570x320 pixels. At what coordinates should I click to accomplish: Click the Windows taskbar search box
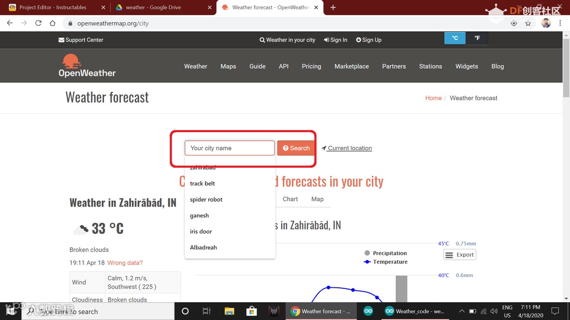tap(98, 311)
